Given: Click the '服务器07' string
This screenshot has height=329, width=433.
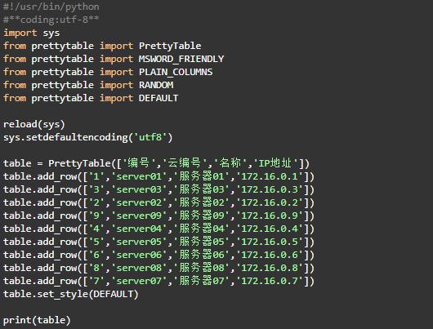Looking at the screenshot, I should click(x=202, y=281).
